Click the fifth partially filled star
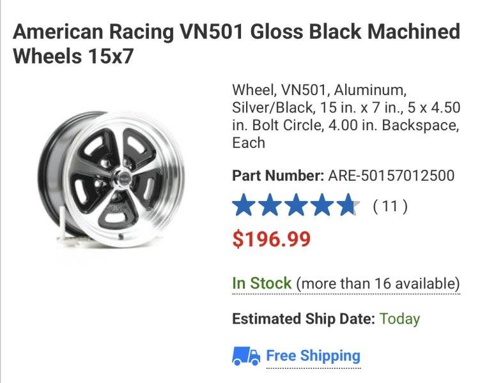 (x=348, y=207)
